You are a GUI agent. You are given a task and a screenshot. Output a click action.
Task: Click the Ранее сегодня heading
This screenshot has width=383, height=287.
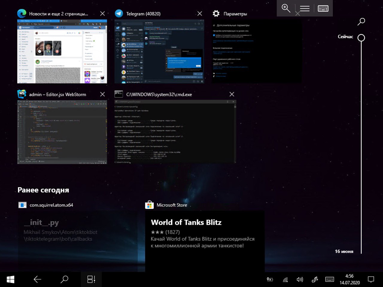(x=43, y=190)
